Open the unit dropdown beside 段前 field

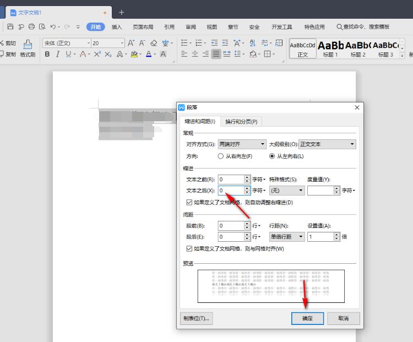256,226
